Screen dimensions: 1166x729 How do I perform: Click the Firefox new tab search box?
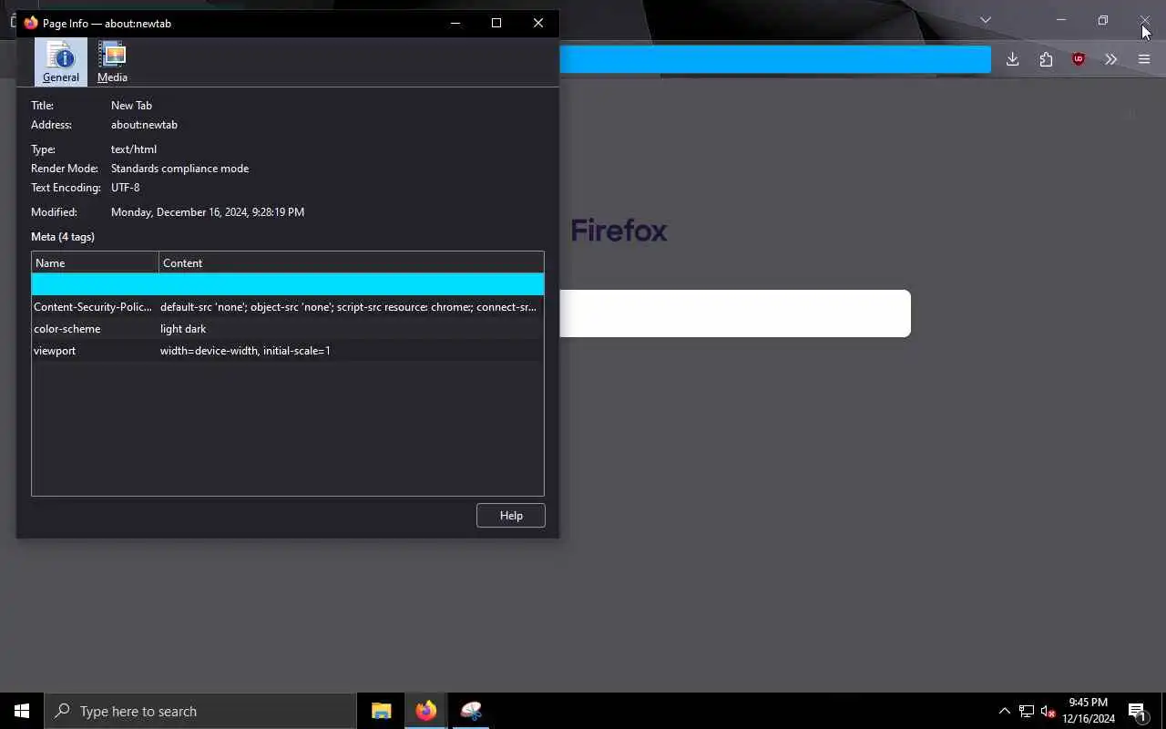(x=735, y=313)
